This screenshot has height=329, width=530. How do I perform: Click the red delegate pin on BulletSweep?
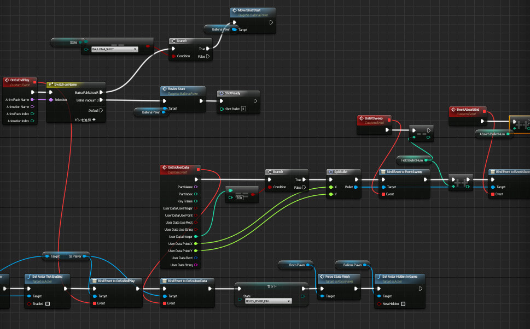(389, 120)
